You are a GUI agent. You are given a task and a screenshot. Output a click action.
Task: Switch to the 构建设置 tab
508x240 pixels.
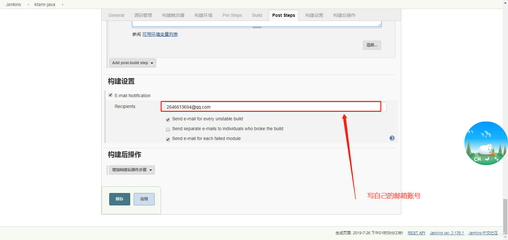(x=314, y=15)
